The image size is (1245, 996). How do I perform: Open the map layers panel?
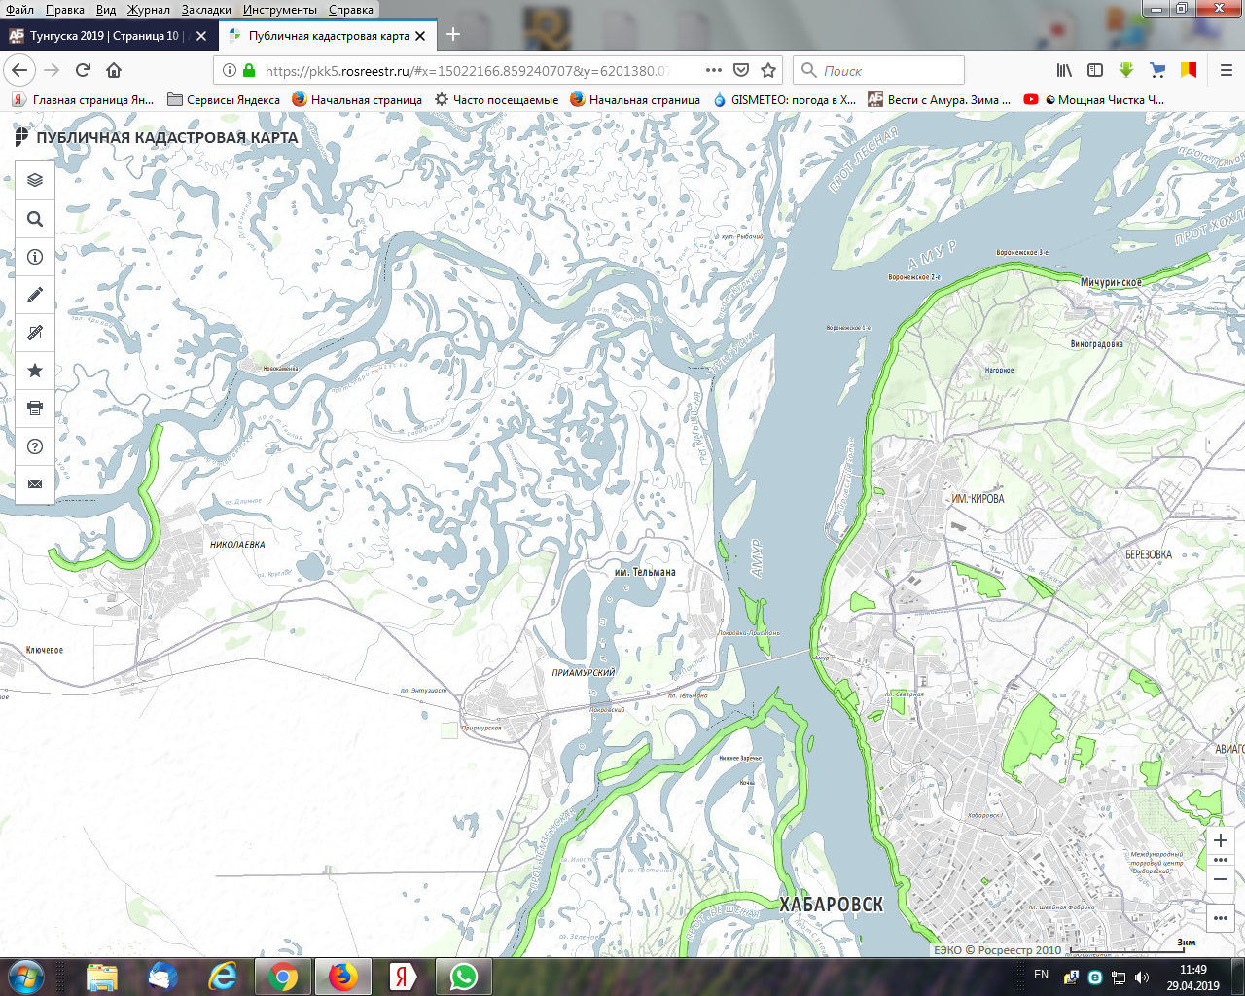[35, 180]
